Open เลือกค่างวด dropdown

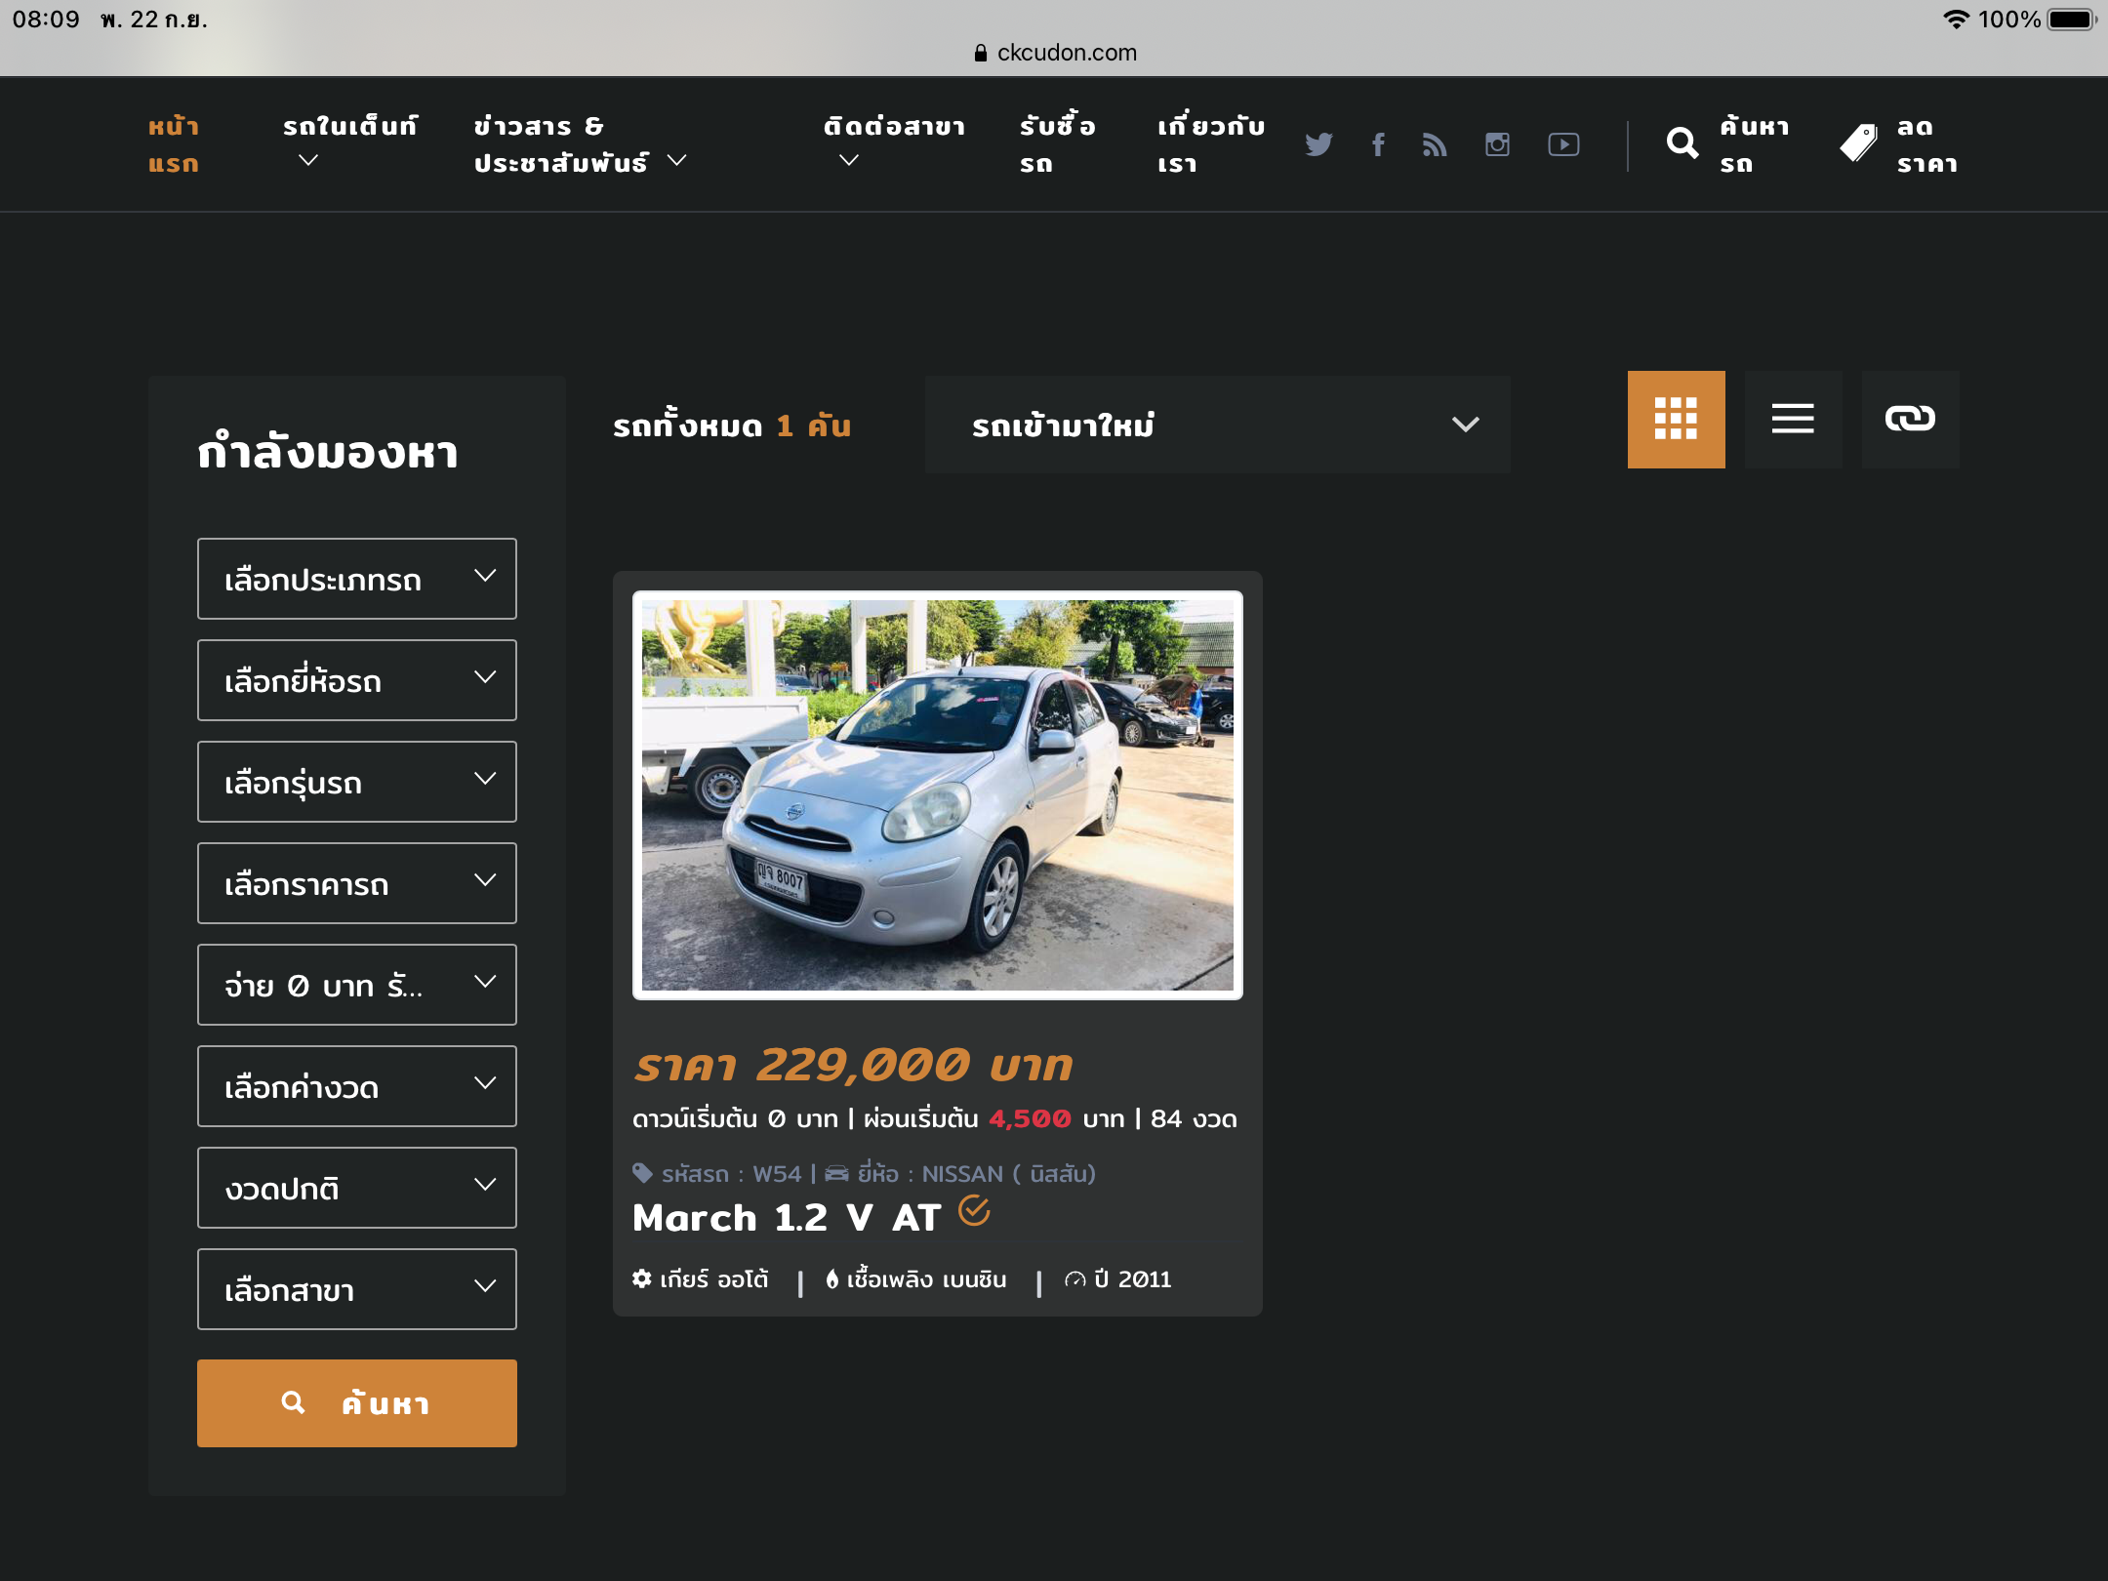click(357, 1086)
